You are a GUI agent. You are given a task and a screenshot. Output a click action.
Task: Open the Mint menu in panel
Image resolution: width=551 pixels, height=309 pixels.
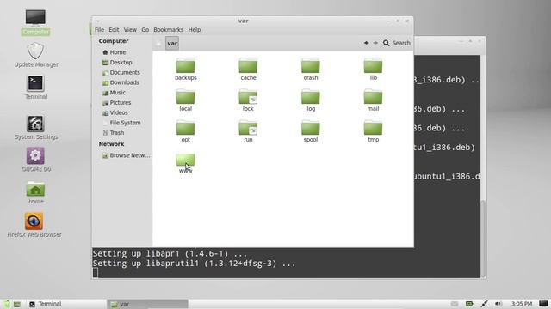pos(7,304)
